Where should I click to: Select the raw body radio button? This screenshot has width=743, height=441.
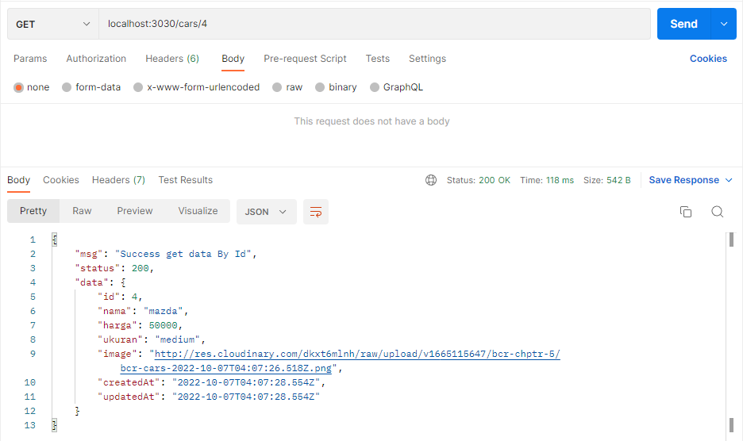click(277, 87)
